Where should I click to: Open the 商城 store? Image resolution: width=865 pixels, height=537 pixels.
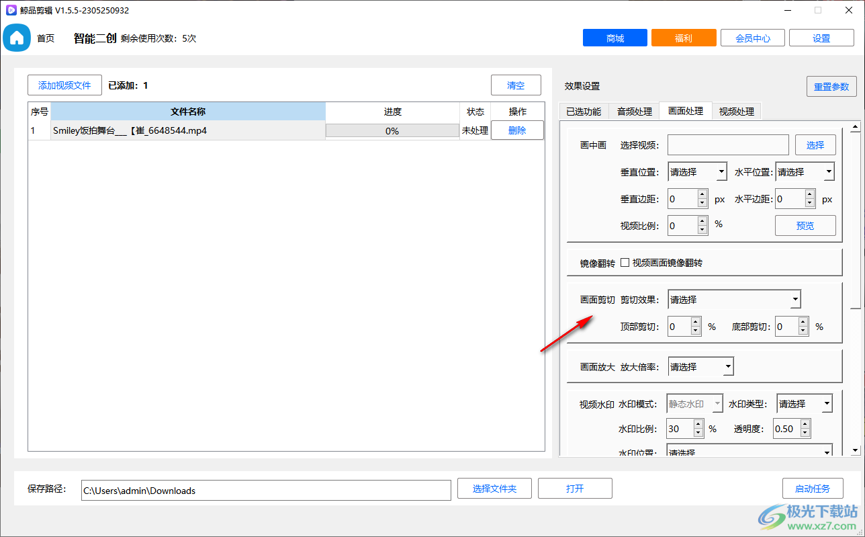pyautogui.click(x=615, y=38)
